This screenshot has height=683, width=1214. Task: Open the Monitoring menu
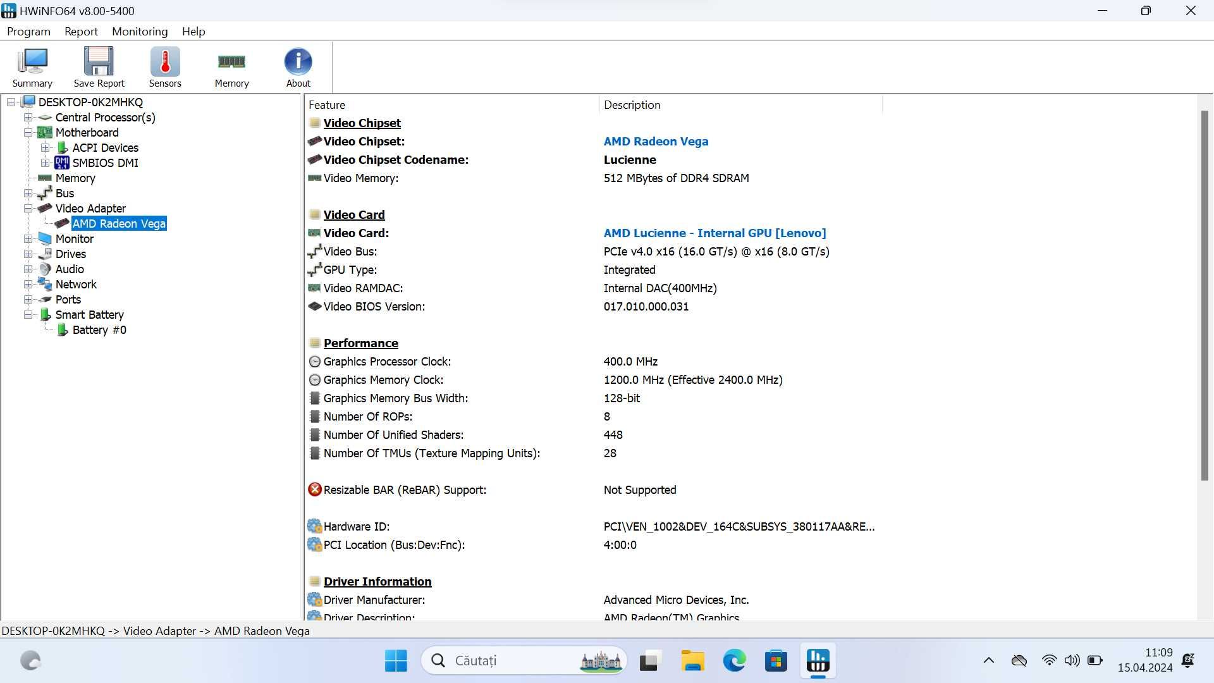140,32
